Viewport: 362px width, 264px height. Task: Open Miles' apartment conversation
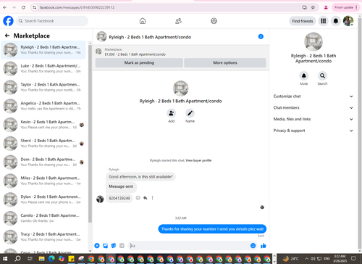pos(43,181)
